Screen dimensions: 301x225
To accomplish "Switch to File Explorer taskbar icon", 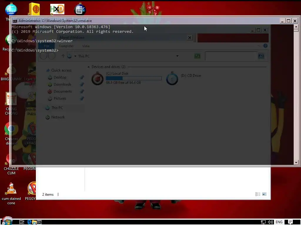I will coord(34,222).
